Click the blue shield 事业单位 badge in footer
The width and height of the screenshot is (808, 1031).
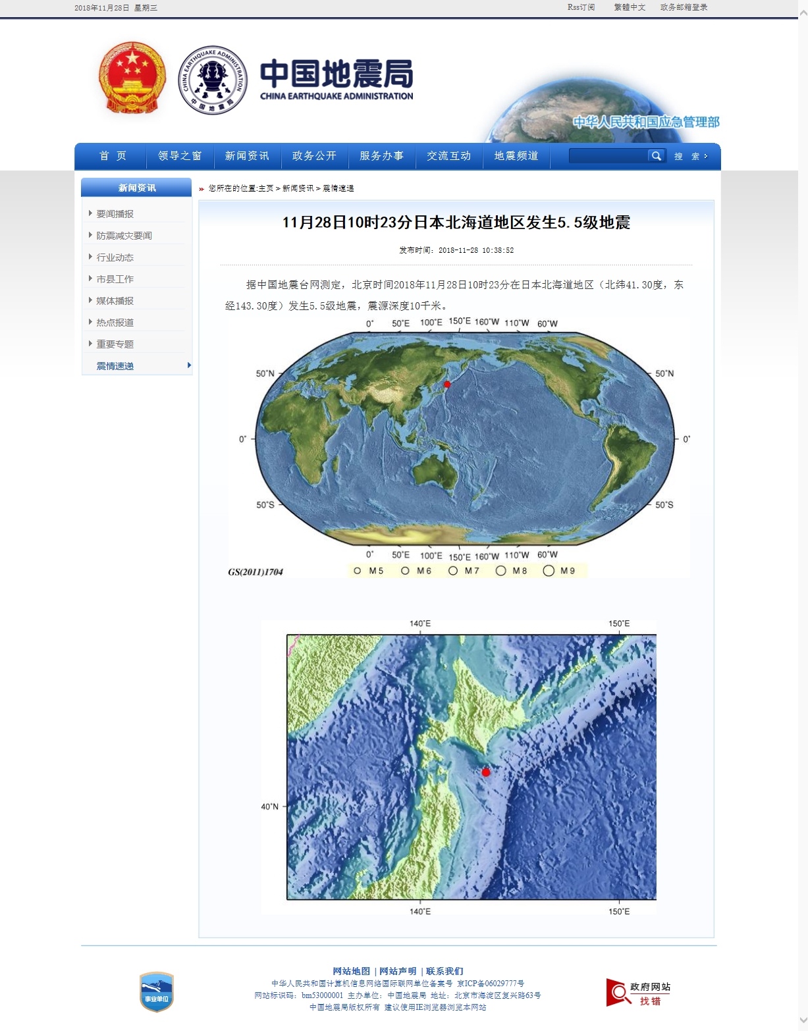(157, 991)
